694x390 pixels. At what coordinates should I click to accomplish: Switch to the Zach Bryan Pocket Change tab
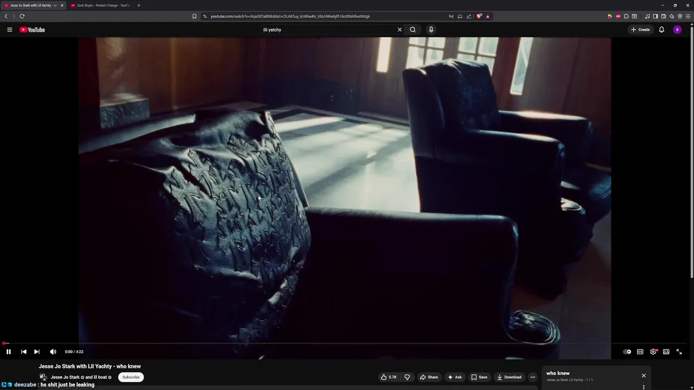[101, 5]
